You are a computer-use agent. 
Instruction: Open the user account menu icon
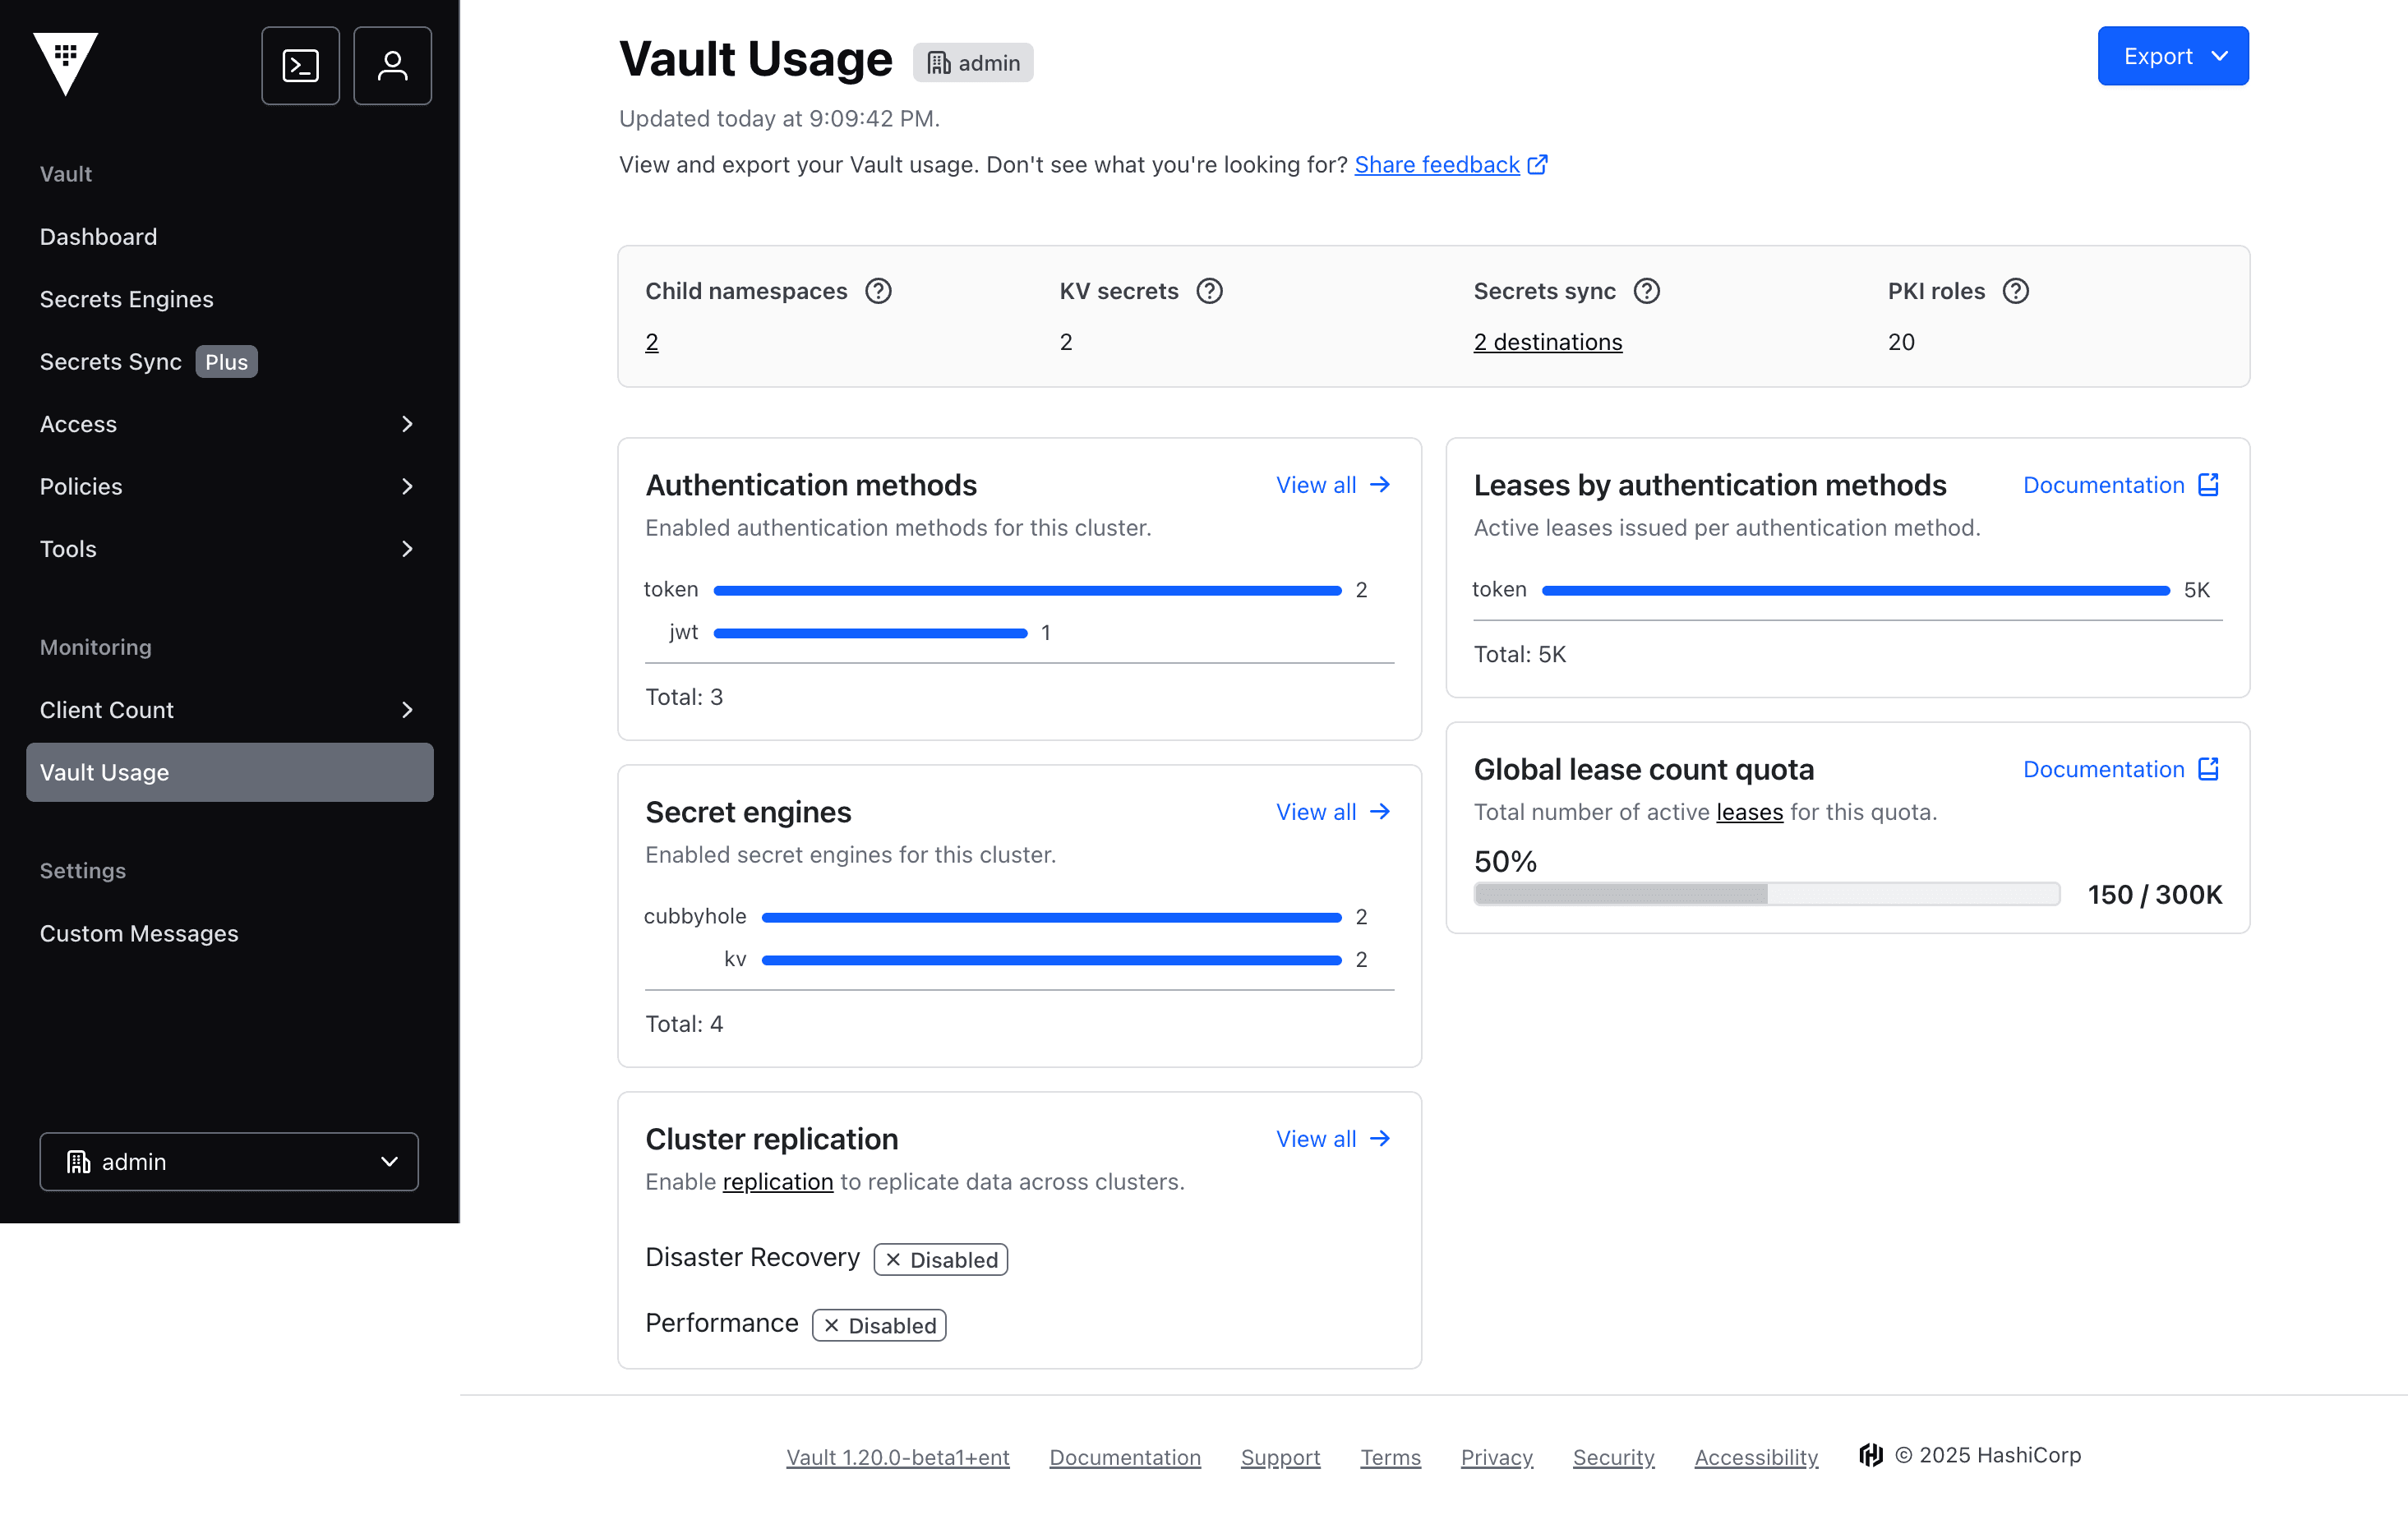coord(392,64)
